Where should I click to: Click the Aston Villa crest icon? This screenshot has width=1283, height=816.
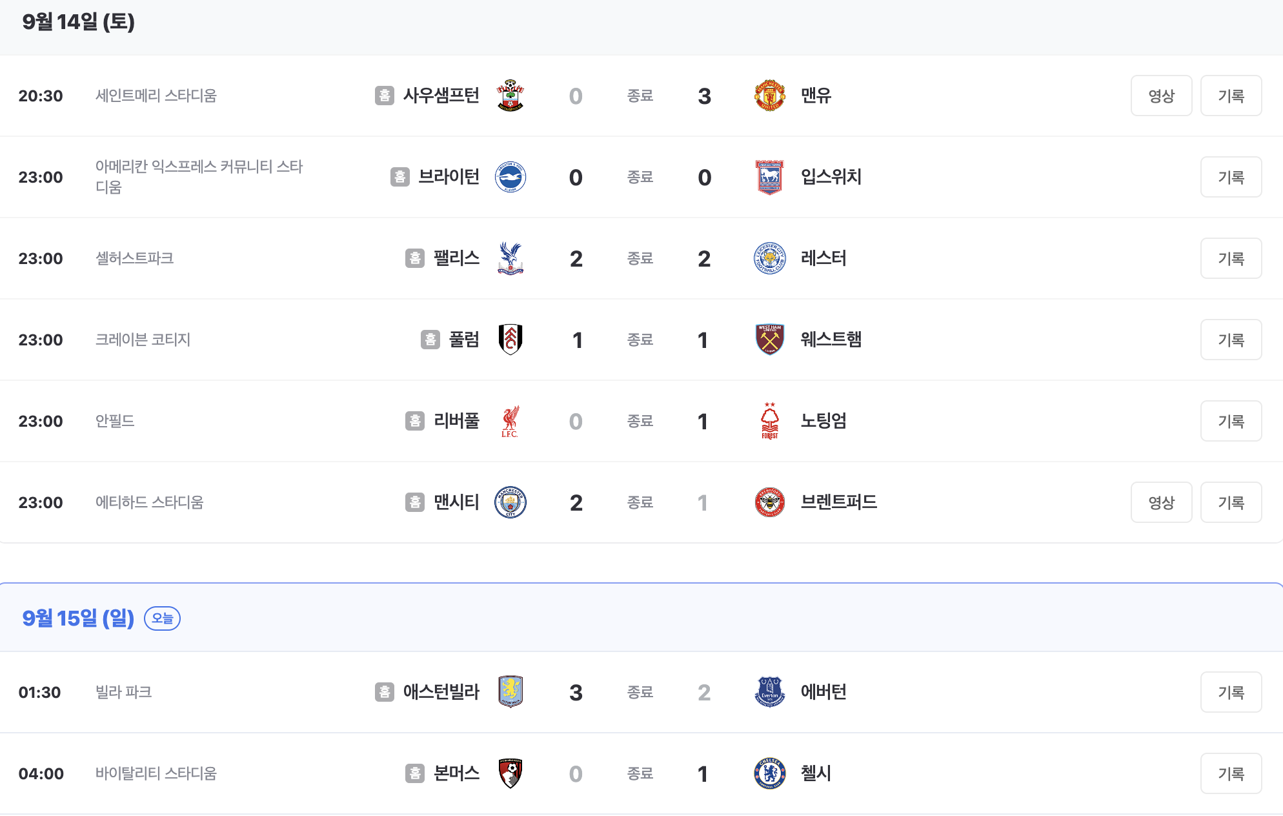pyautogui.click(x=510, y=692)
